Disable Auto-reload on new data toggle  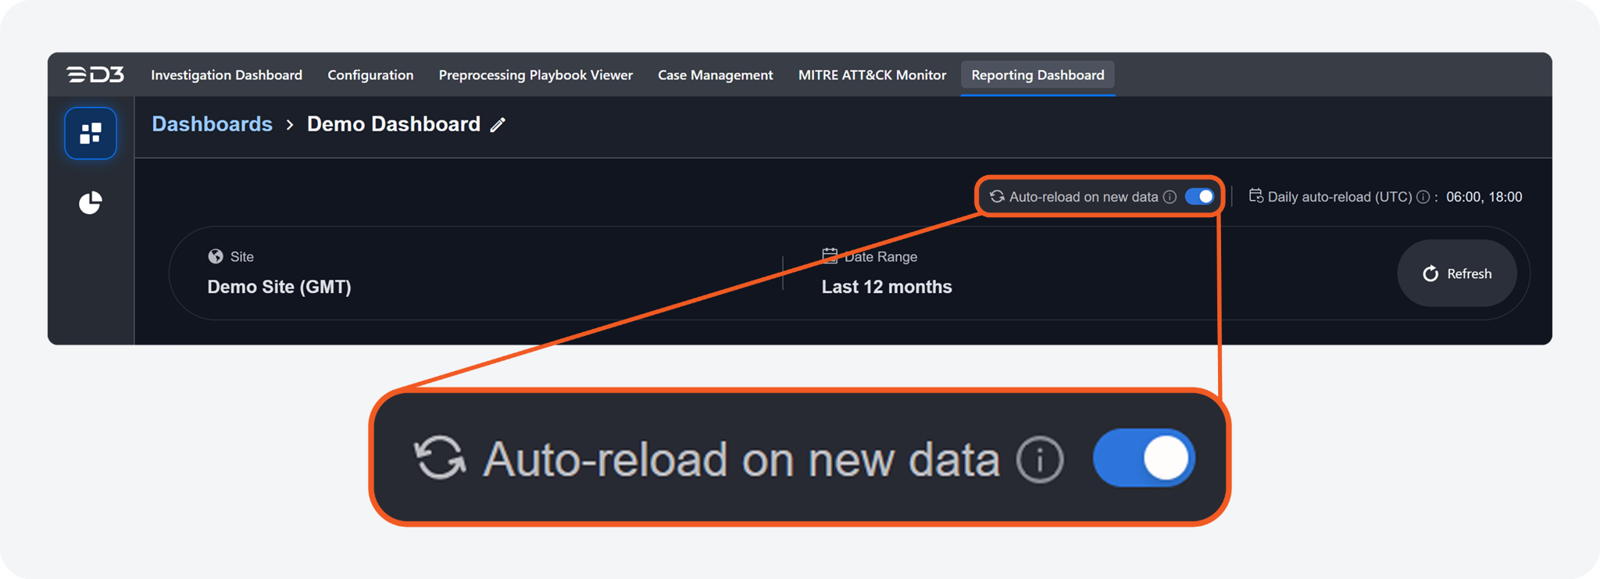point(1199,197)
